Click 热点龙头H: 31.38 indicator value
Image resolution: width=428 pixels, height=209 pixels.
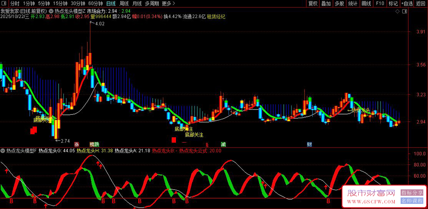pyautogui.click(x=95, y=150)
